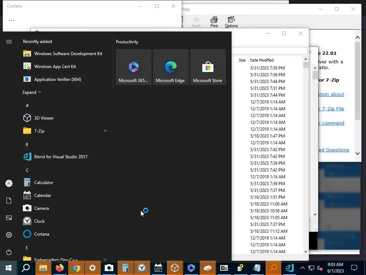The height and width of the screenshot is (275, 366).
Task: Open the user account icon in Start
Action: [x=9, y=183]
